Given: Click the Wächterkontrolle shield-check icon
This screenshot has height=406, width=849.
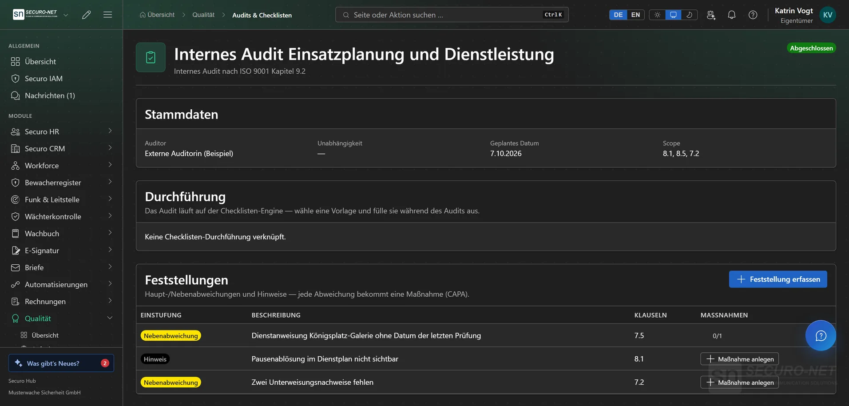Looking at the screenshot, I should click(x=16, y=216).
